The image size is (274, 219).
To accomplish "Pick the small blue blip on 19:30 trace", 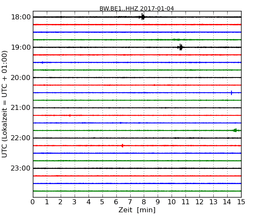I will (x=42, y=62).
